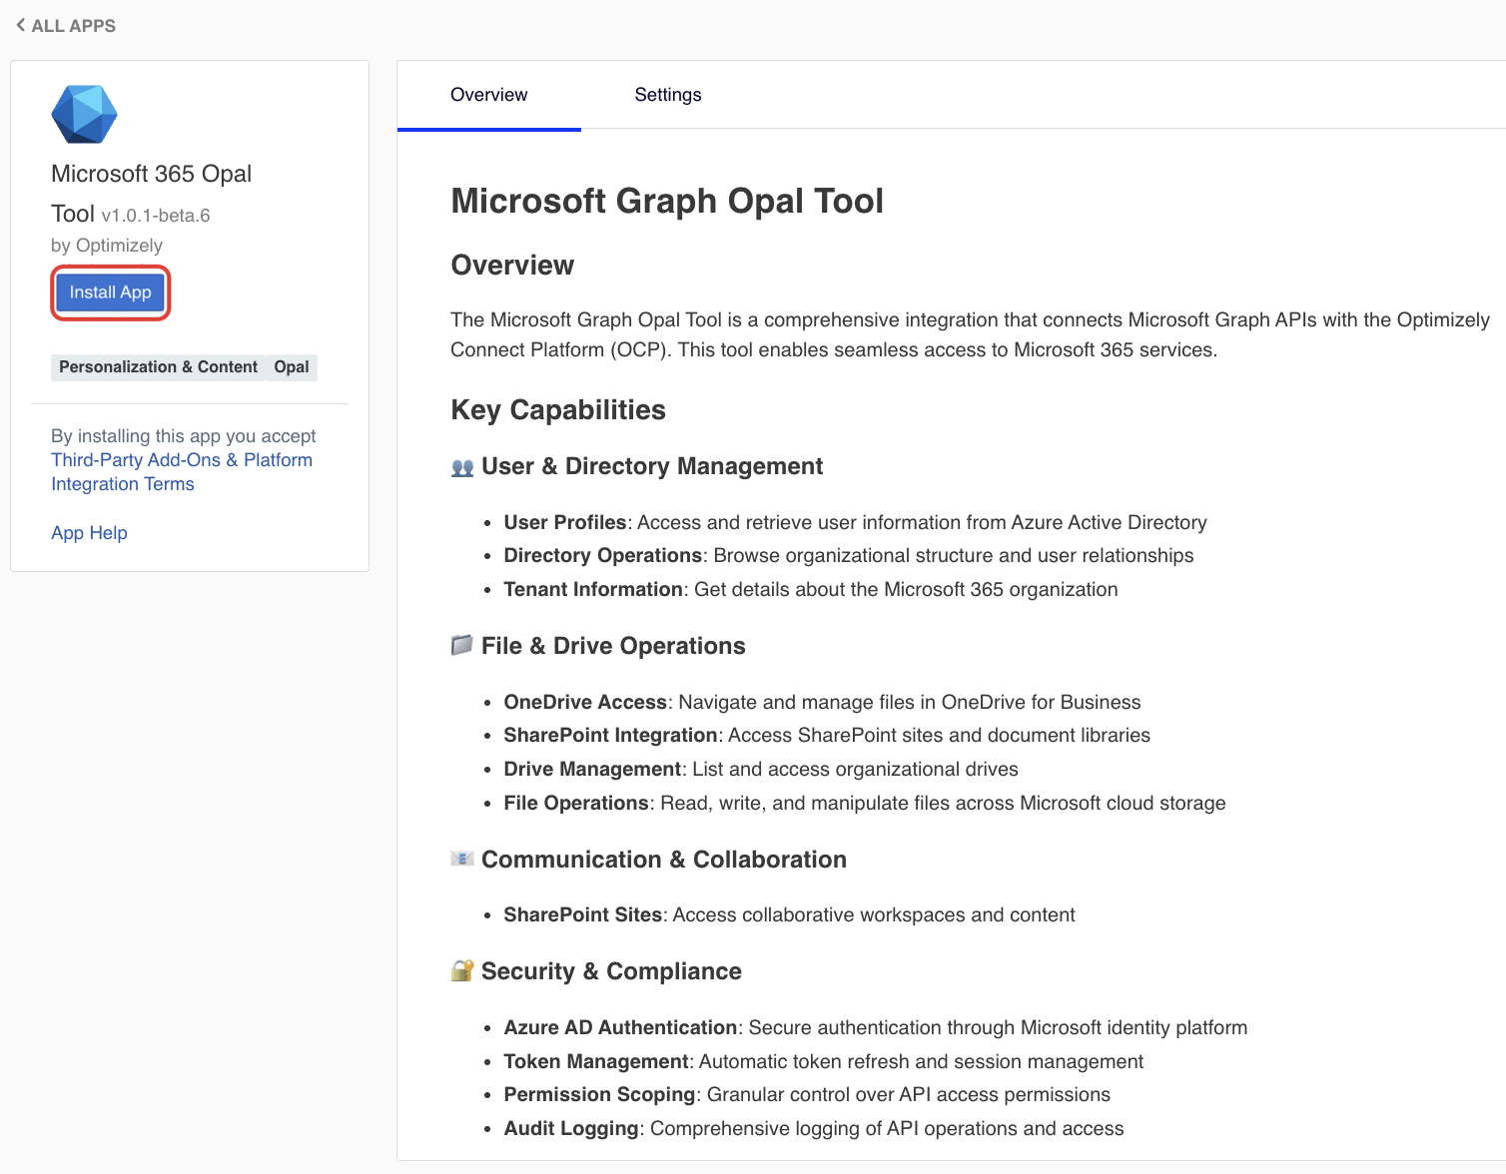Click the 'by Optimizely' author text

click(x=106, y=246)
